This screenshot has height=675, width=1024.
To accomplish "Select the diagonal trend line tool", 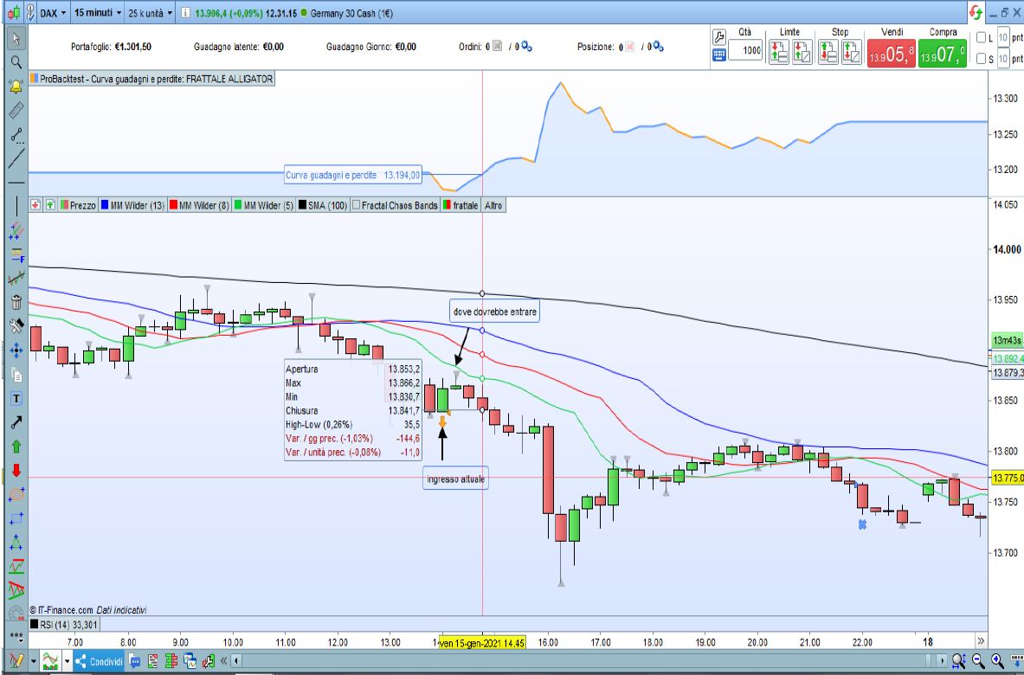I will pos(16,158).
